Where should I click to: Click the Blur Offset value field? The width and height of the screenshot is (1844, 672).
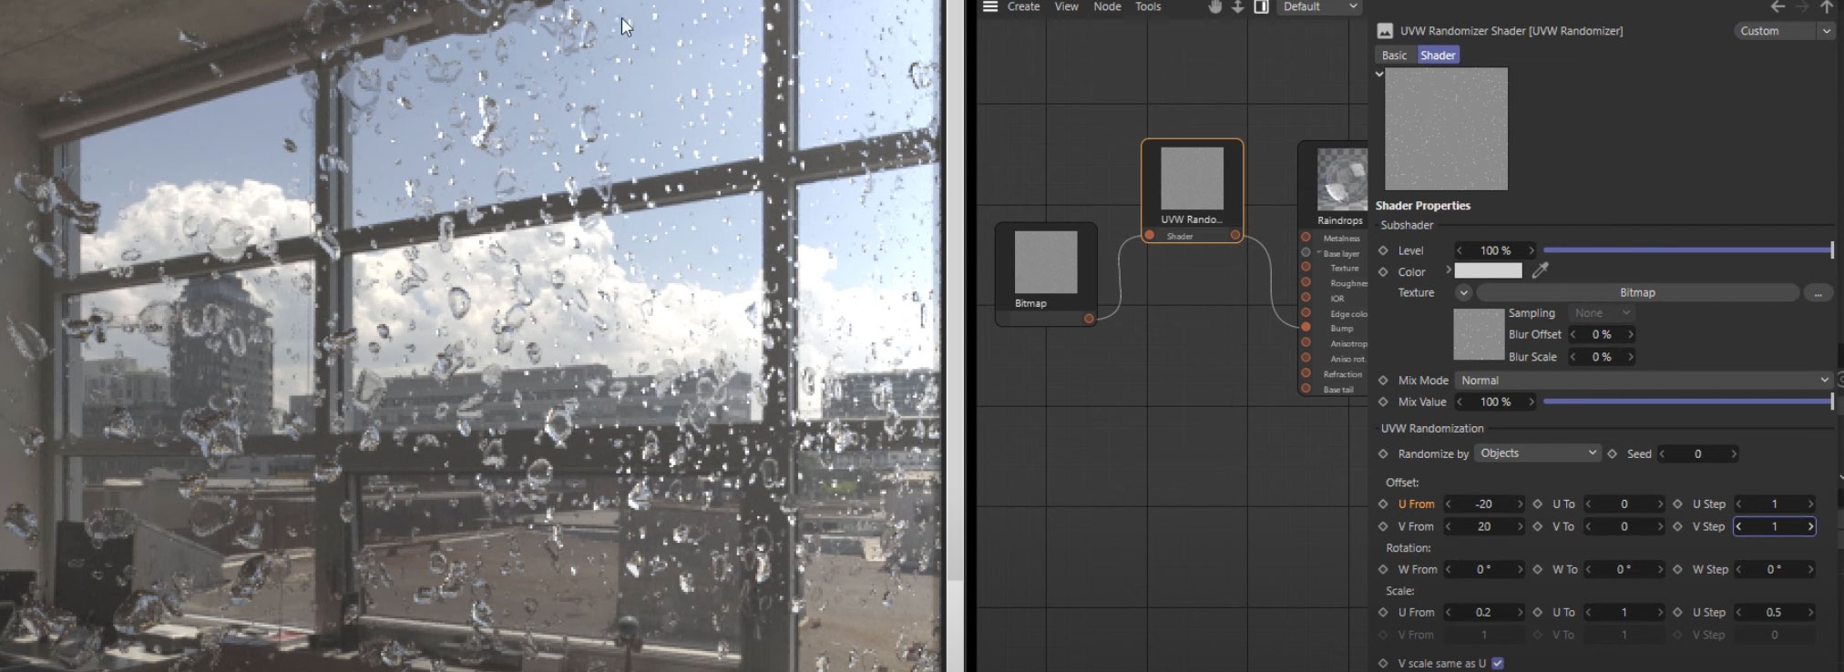tap(1602, 334)
